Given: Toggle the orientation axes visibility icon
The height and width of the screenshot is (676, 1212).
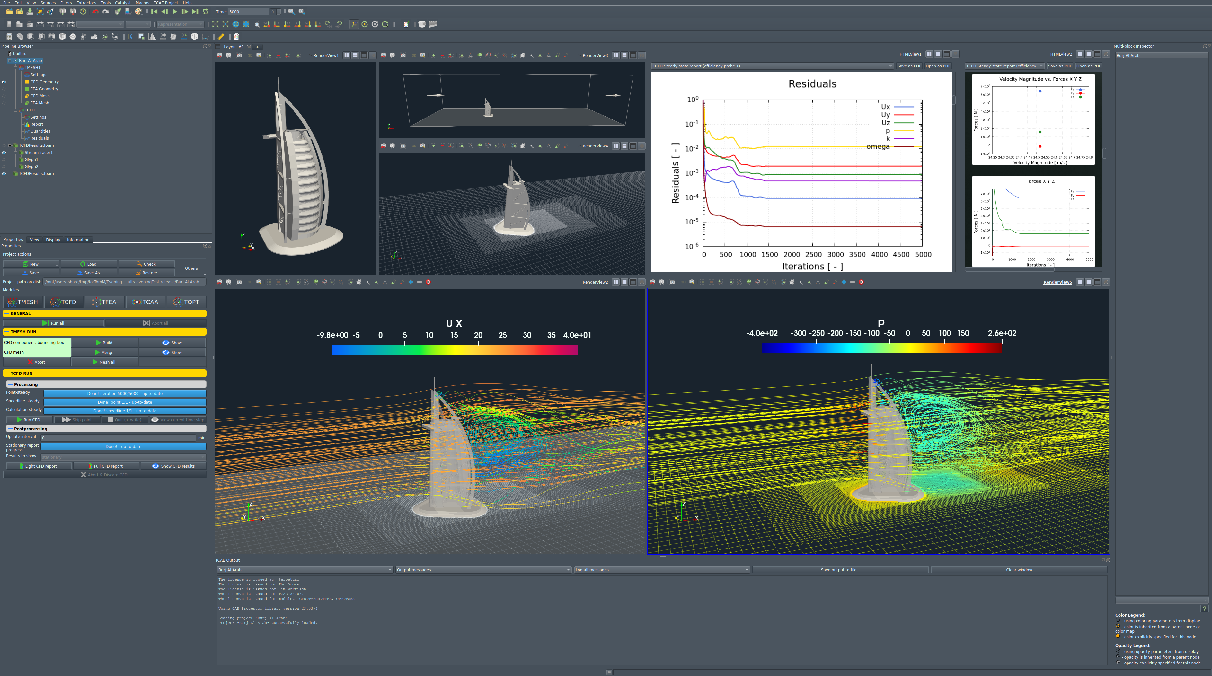Looking at the screenshot, I should pyautogui.click(x=354, y=24).
